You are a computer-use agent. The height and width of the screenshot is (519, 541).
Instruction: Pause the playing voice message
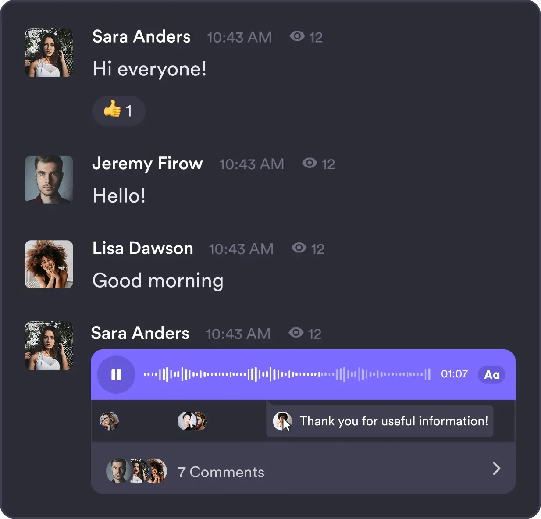pyautogui.click(x=116, y=375)
